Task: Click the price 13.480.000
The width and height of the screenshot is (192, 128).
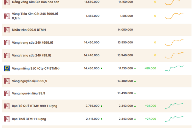Action: 125,81
